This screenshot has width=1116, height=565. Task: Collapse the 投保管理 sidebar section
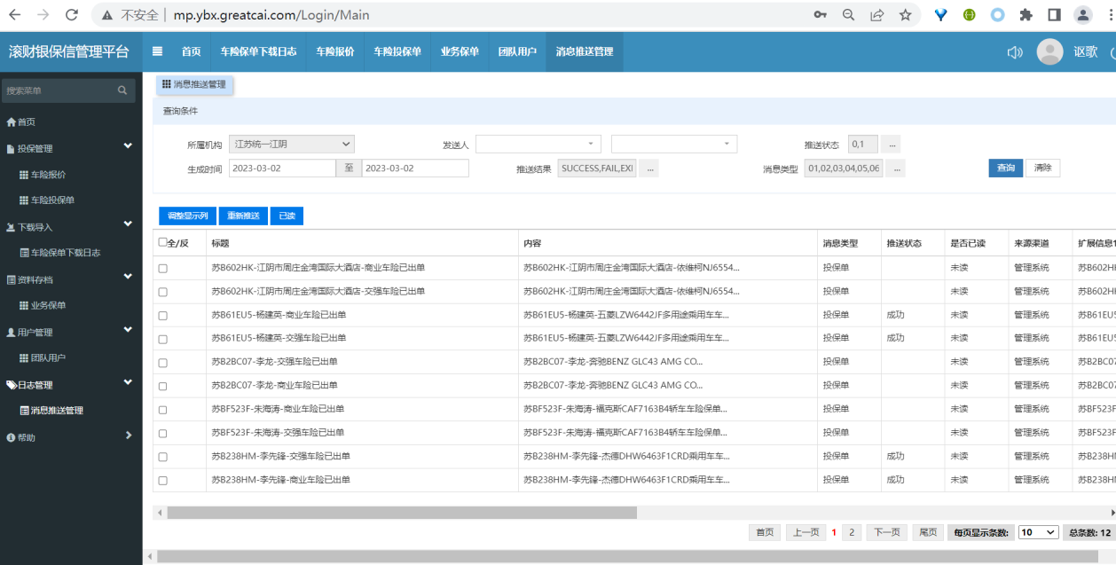click(x=128, y=147)
